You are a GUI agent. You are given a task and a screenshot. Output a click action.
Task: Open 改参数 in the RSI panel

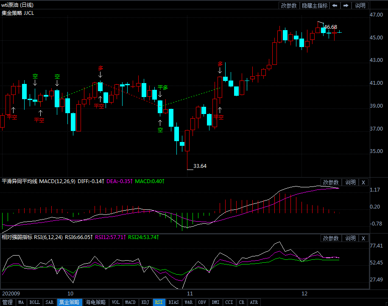click(331, 239)
